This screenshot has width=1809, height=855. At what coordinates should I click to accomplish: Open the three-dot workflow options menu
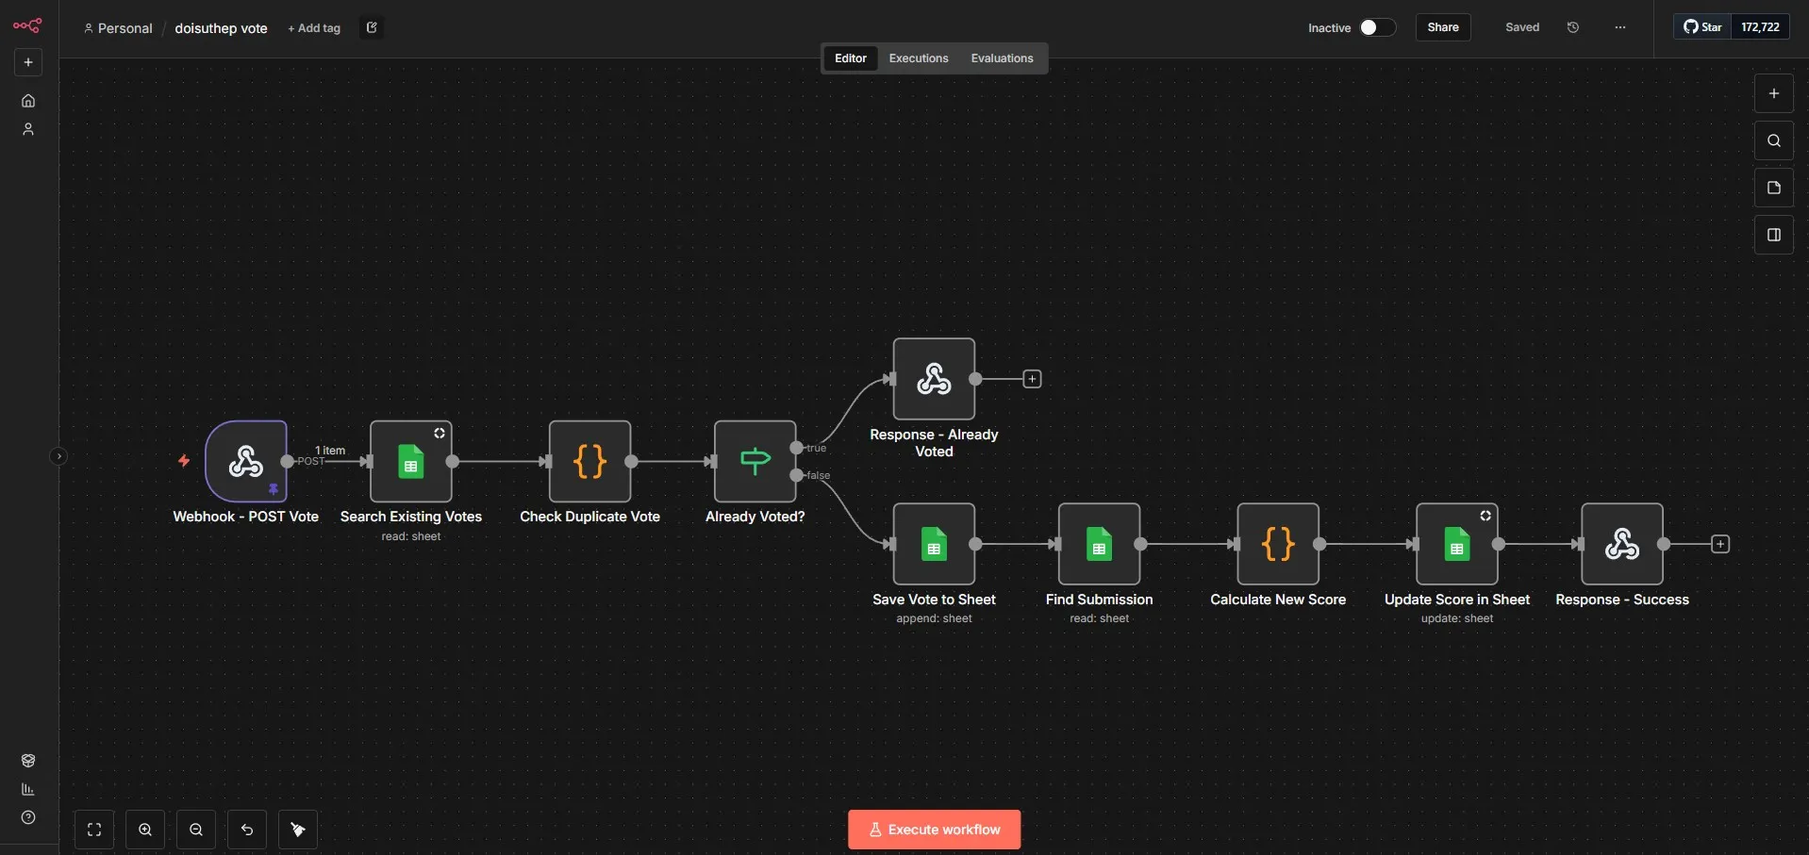click(1619, 27)
